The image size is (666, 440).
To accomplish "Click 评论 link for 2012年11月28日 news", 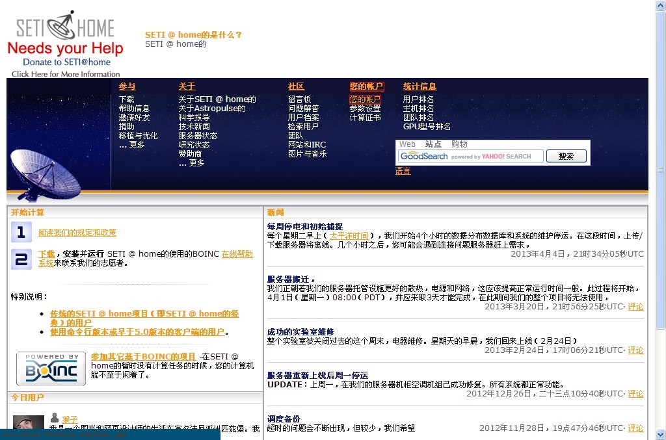I will point(635,428).
